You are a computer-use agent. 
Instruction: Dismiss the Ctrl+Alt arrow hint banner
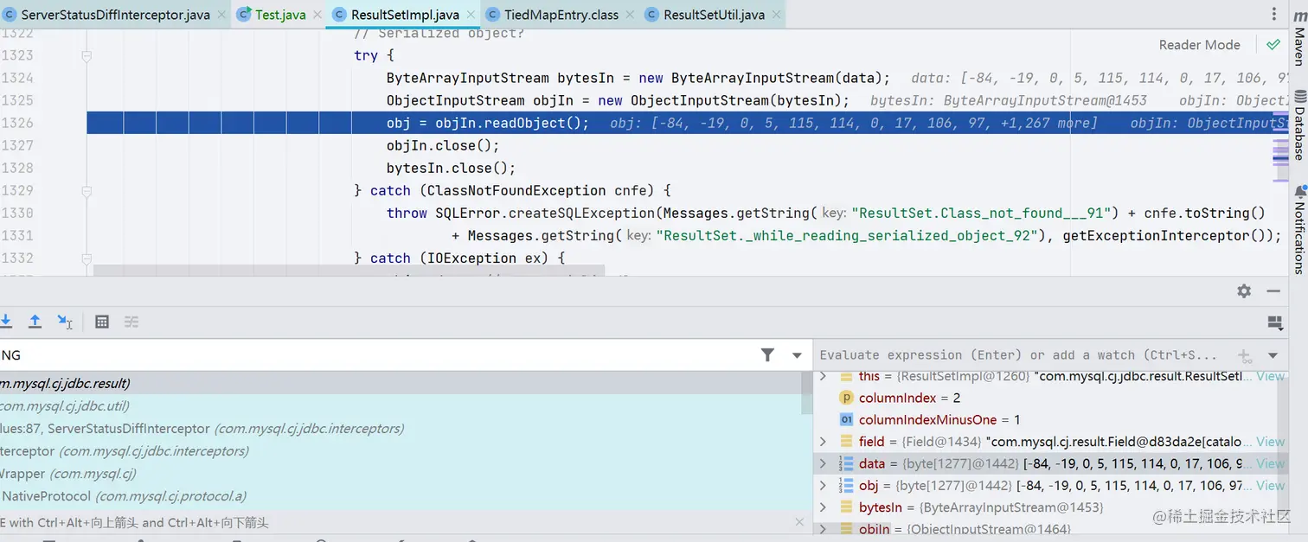coord(799,522)
